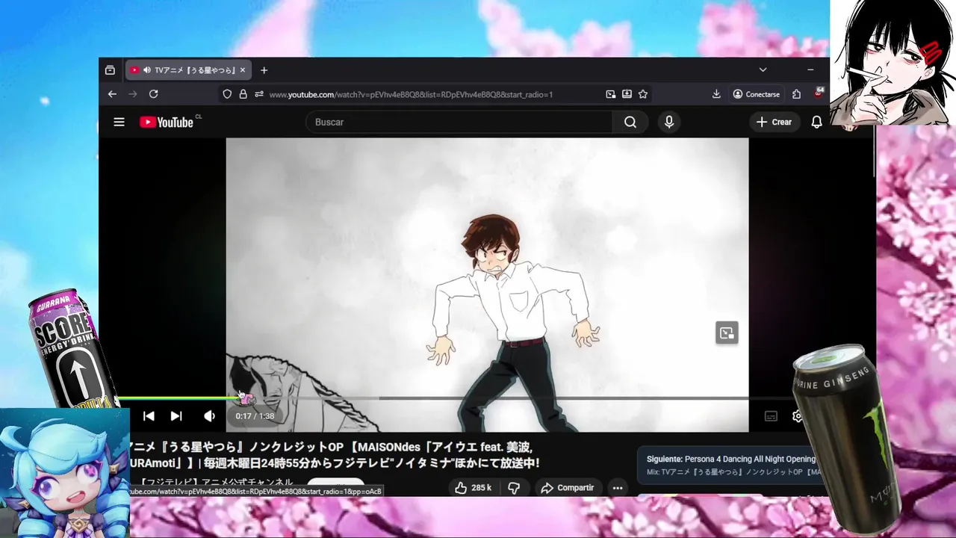956x538 pixels.
Task: Go to the YouTube home logo
Action: (x=167, y=122)
